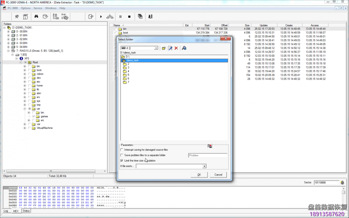Delete selected folder using the red X icon
Image resolution: width=349 pixels, height=218 pixels.
click(176, 48)
